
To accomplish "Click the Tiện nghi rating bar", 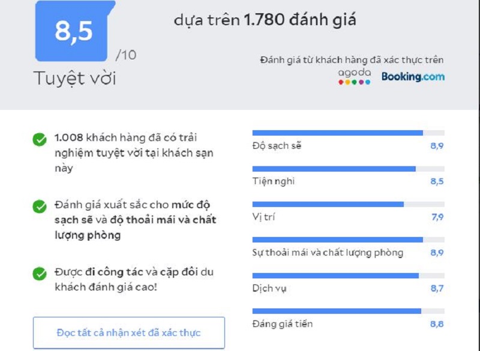I will click(x=349, y=169).
